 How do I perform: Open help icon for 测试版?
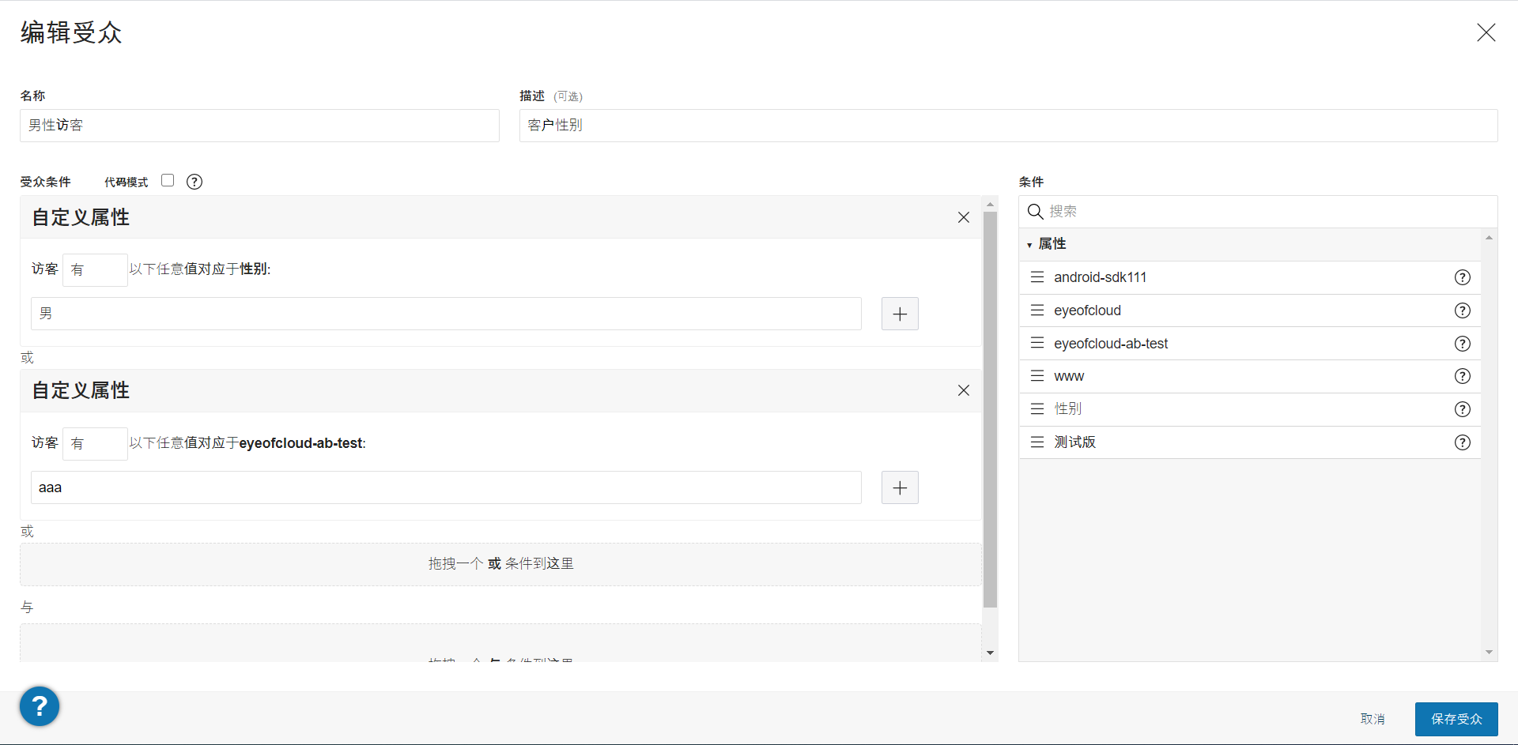(x=1463, y=442)
